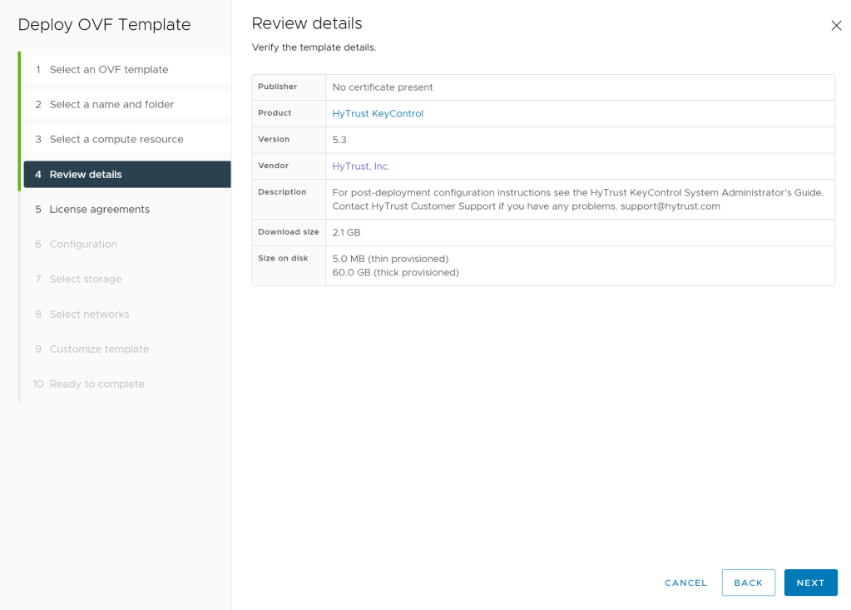Click step 10 Ready to complete
The width and height of the screenshot is (851, 610).
[96, 384]
